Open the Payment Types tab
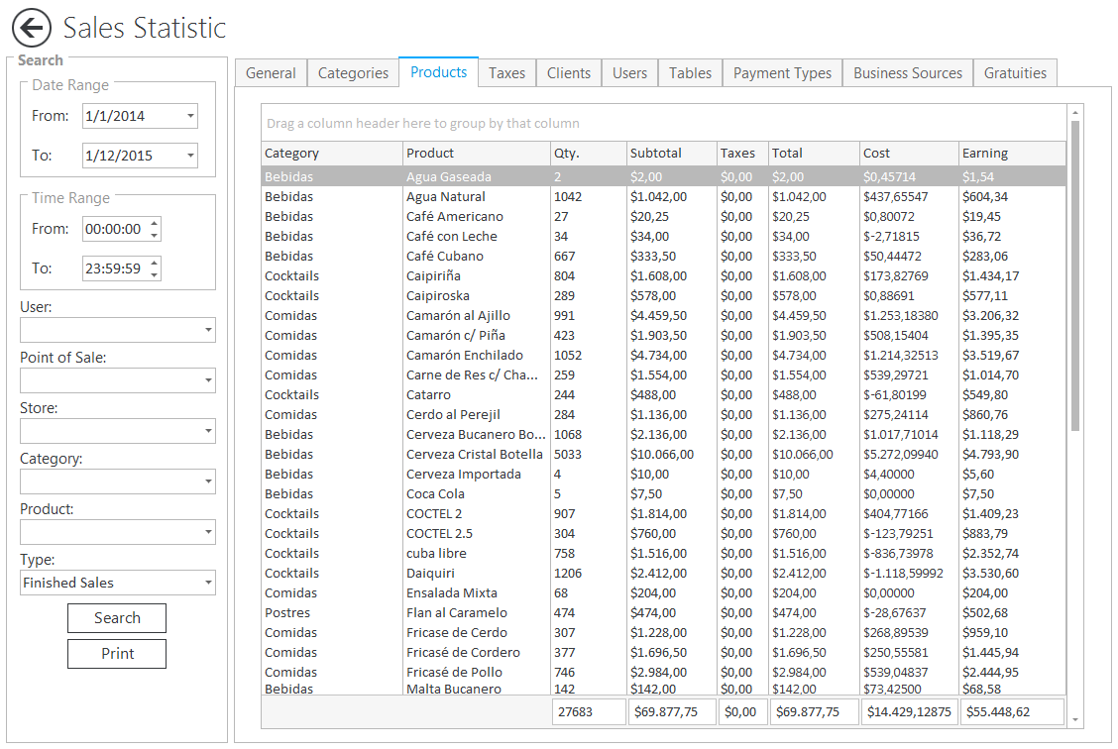This screenshot has height=749, width=1118. tap(782, 73)
